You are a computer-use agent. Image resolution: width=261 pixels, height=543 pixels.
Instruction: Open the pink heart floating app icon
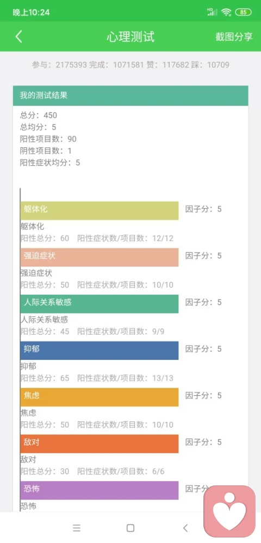[x=229, y=511]
